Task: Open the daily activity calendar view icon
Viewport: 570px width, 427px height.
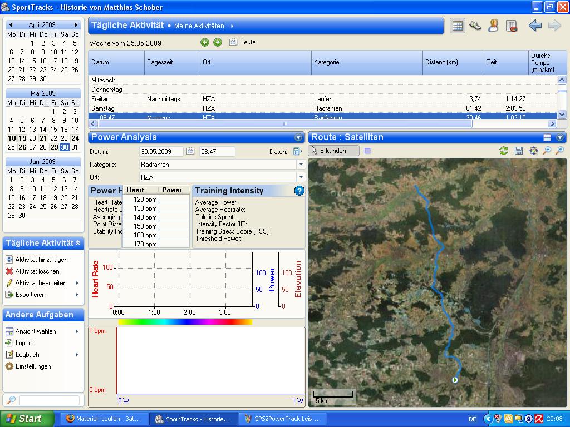Action: pyautogui.click(x=458, y=26)
